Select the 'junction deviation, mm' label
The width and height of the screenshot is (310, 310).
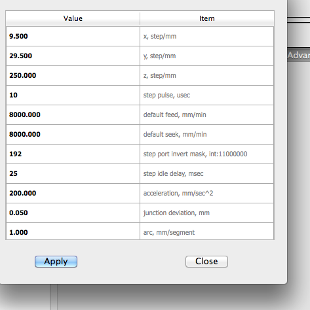[x=176, y=213]
